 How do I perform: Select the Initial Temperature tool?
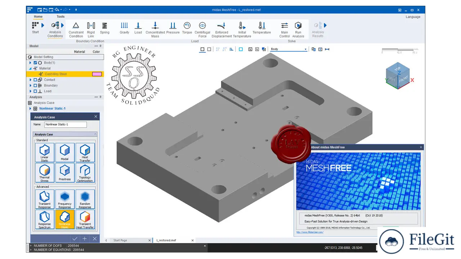click(x=242, y=29)
